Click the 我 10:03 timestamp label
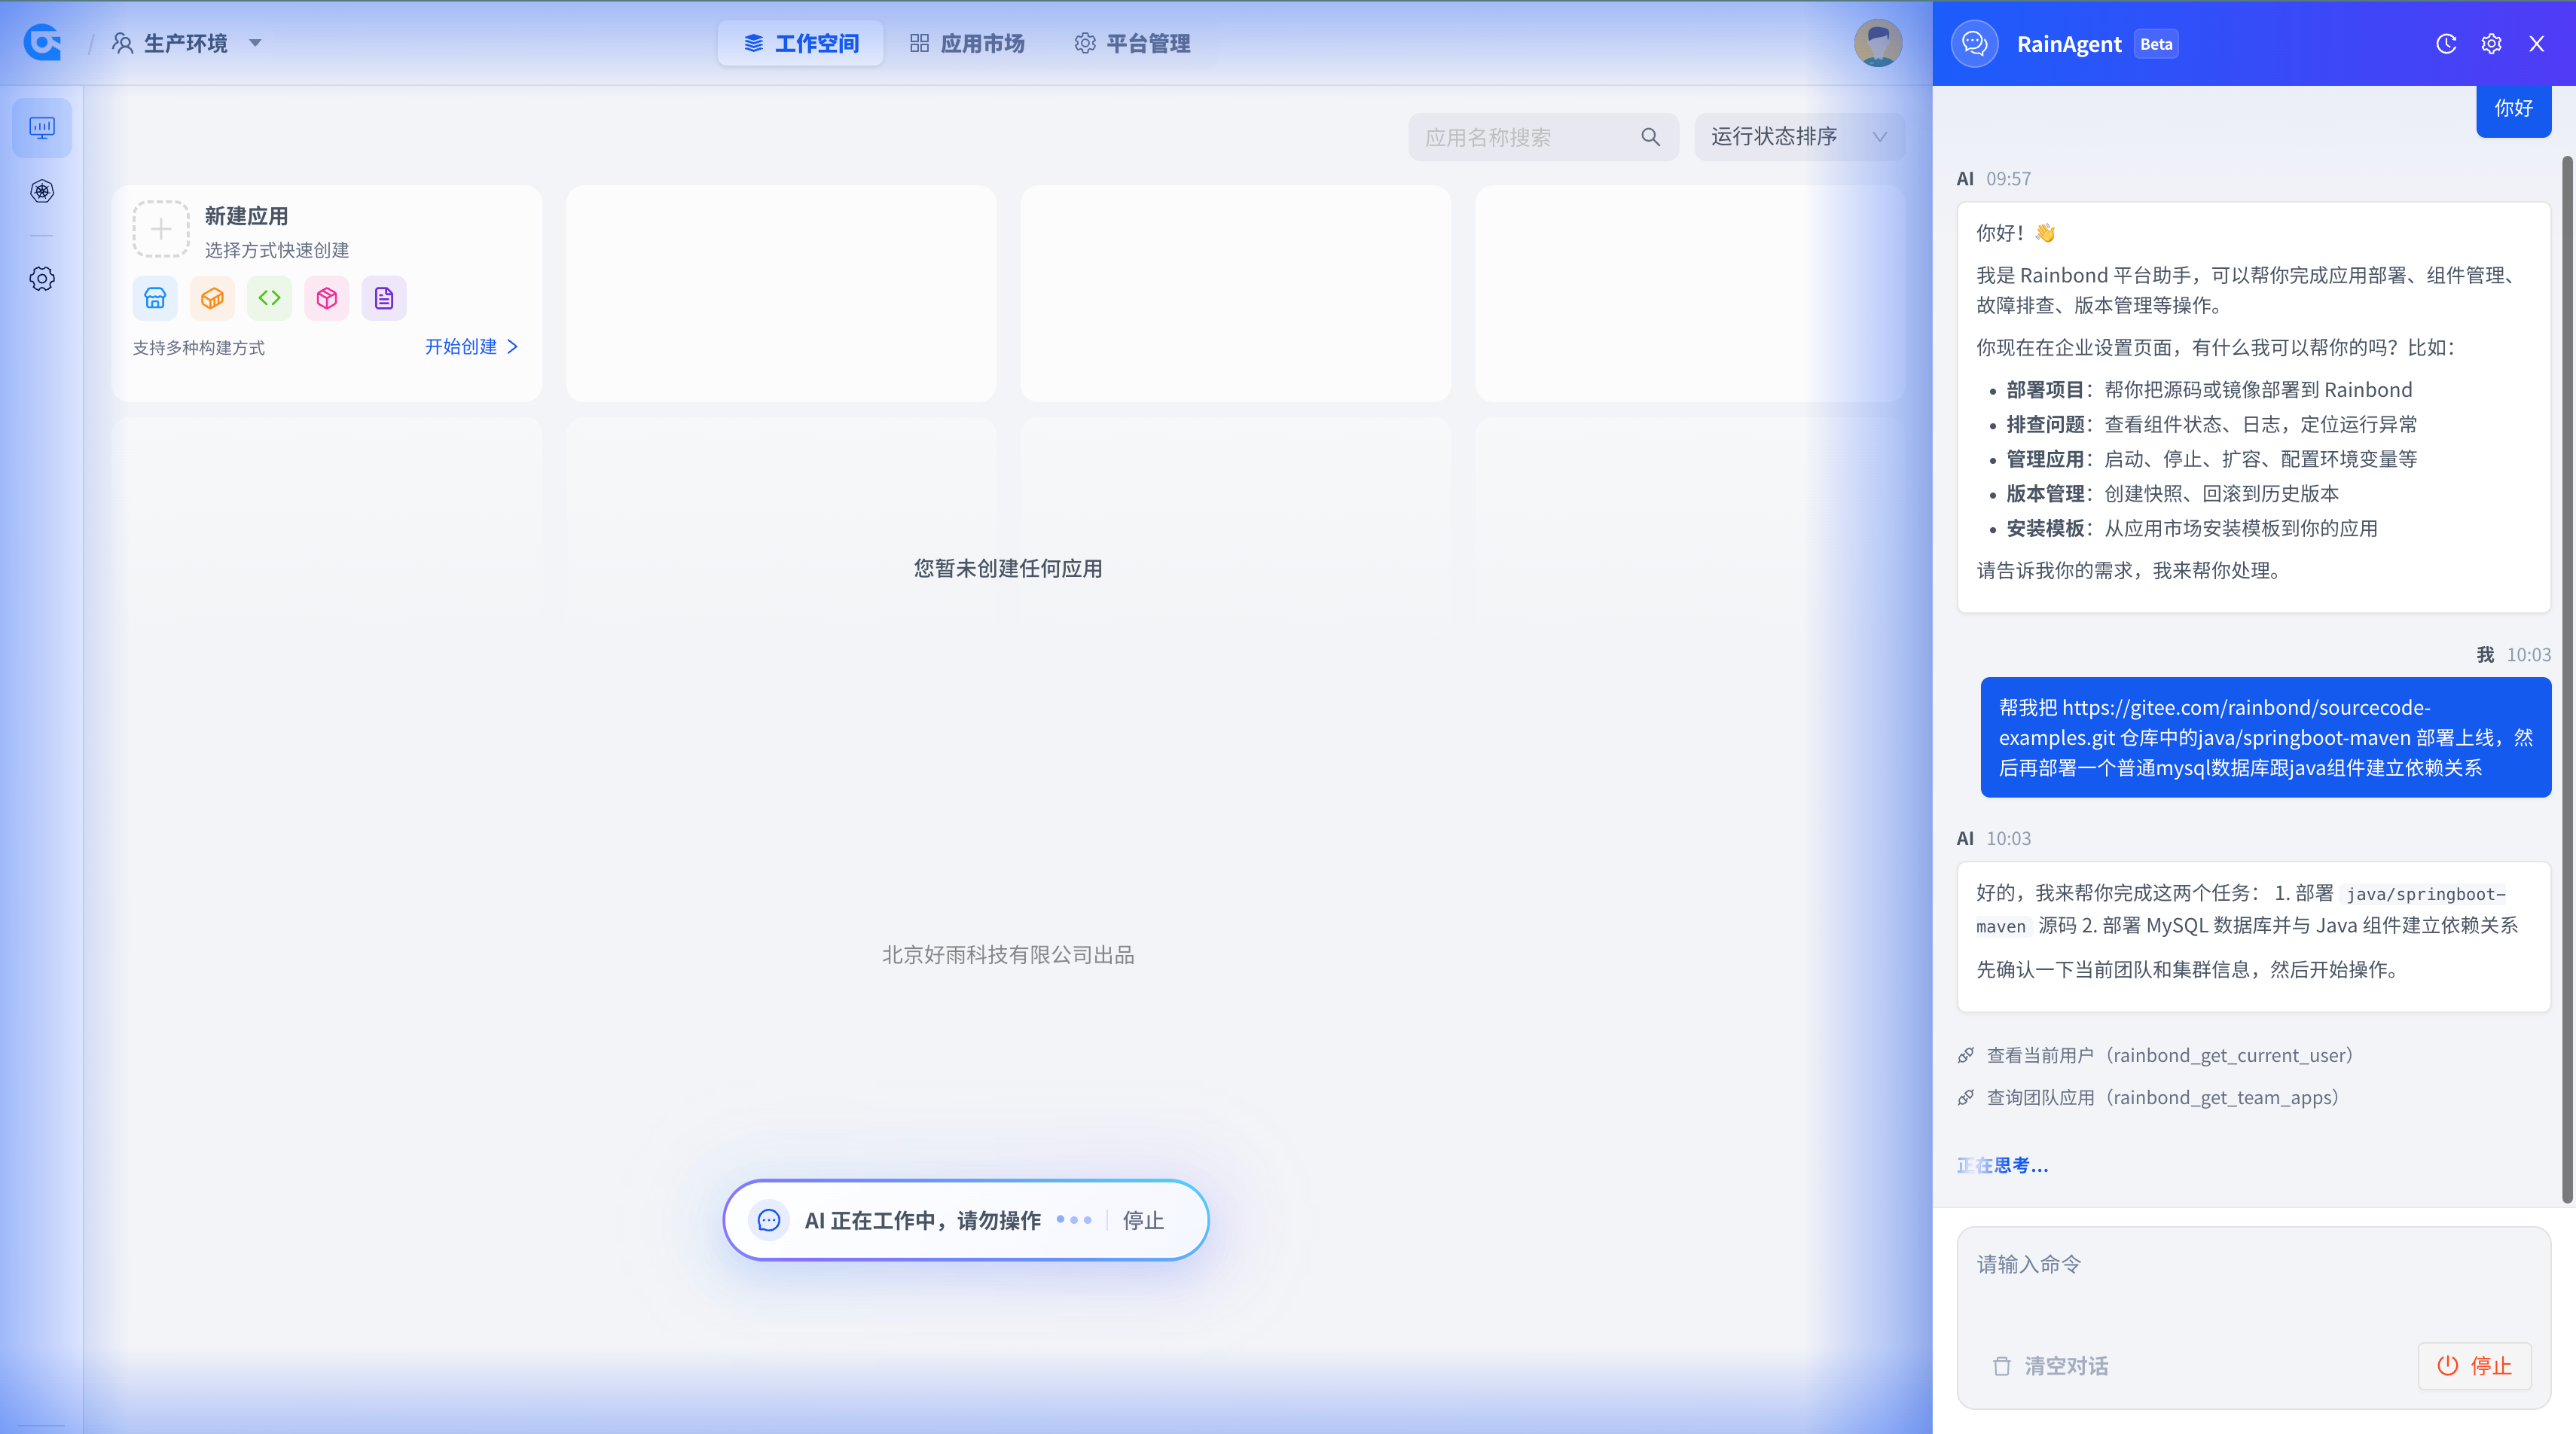This screenshot has height=1434, width=2576. (x=2514, y=655)
